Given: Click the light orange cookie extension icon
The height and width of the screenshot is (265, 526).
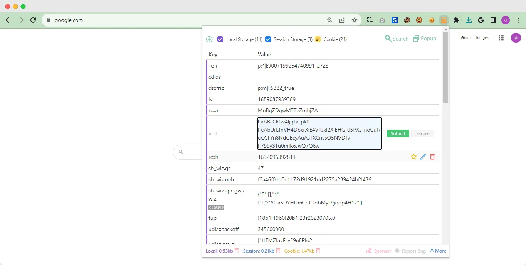Looking at the screenshot, I should [432, 20].
